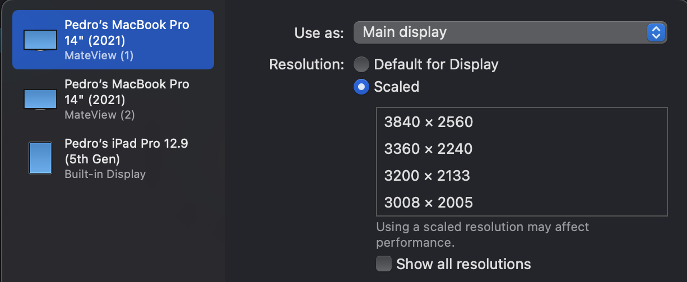Enable the Show all resolutions checkbox
The image size is (687, 282).
[384, 264]
